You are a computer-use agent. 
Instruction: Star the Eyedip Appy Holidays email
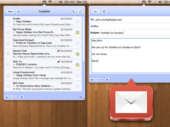tap(78, 22)
